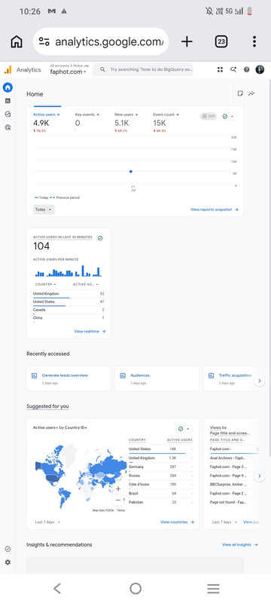This screenshot has height=603, width=271.
Task: Zoom out on the world map
Action: point(118,500)
